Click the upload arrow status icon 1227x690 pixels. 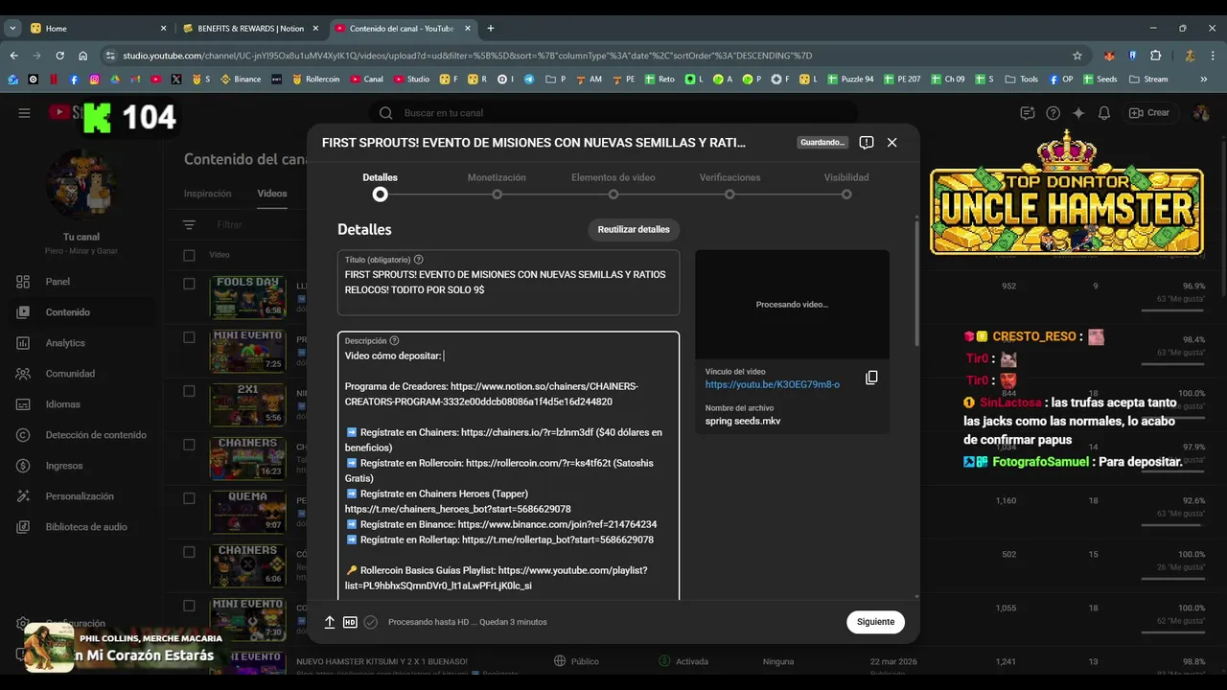[330, 622]
